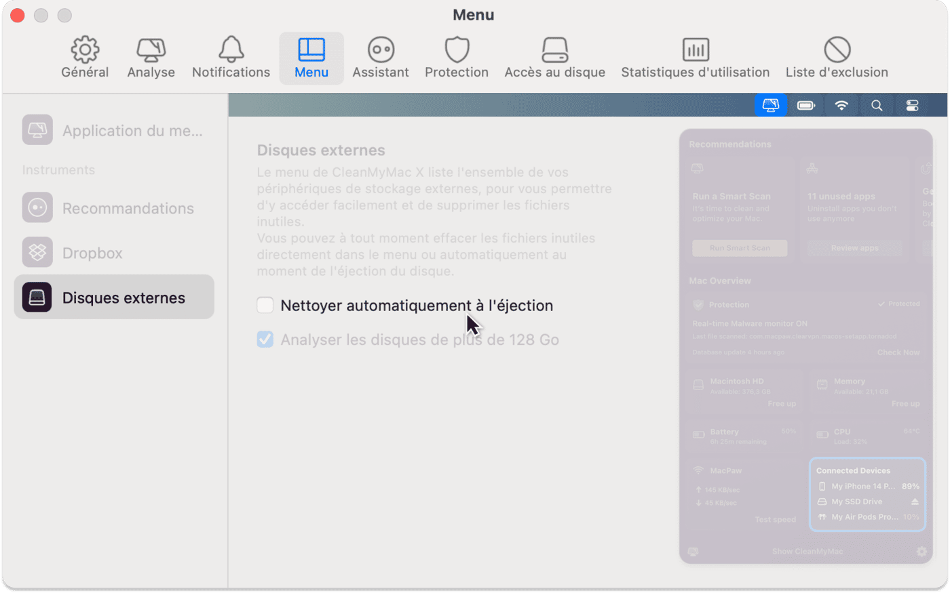This screenshot has height=593, width=950.
Task: Click the Battery card icon in Mac Overview
Action: [x=698, y=434]
